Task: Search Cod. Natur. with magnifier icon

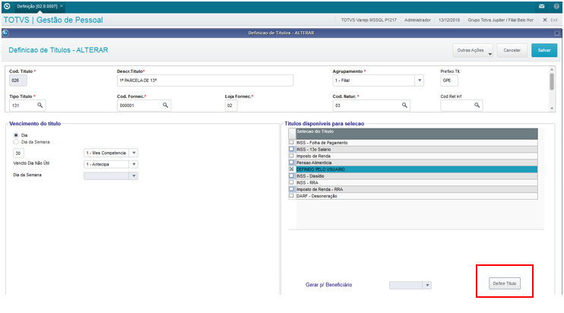Action: (x=404, y=105)
